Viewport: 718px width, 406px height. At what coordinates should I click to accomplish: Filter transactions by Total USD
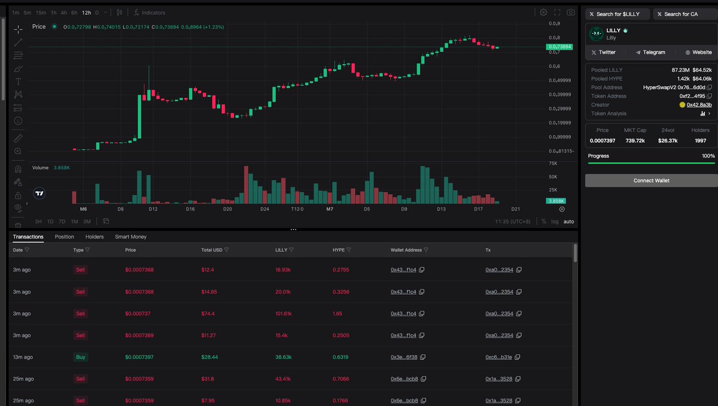(x=227, y=250)
